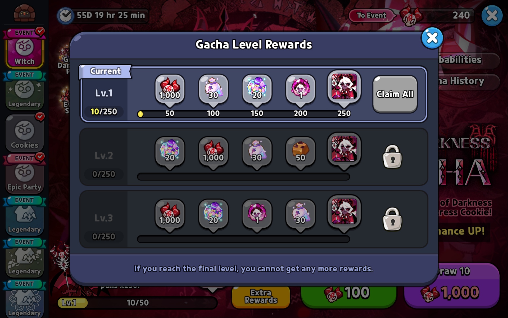This screenshot has width=508, height=318.
Task: Tap the Draw 10 button costing 1,000
Action: tap(452, 286)
